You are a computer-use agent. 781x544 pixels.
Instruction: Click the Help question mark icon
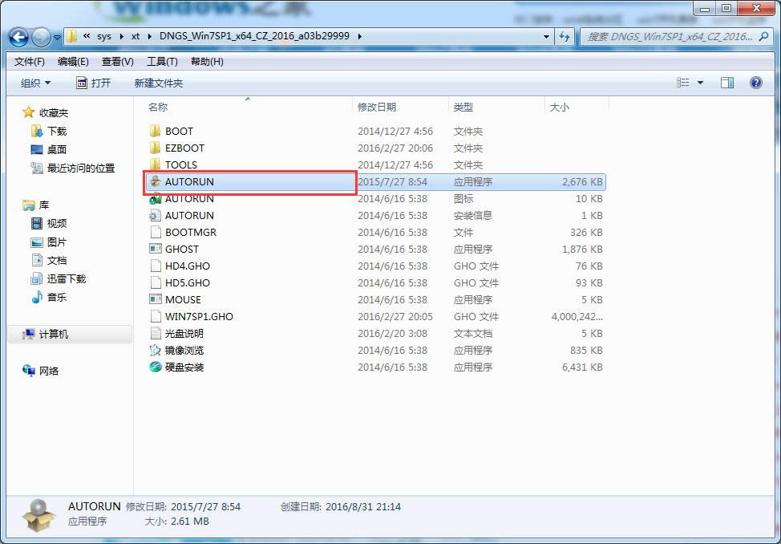(x=755, y=82)
